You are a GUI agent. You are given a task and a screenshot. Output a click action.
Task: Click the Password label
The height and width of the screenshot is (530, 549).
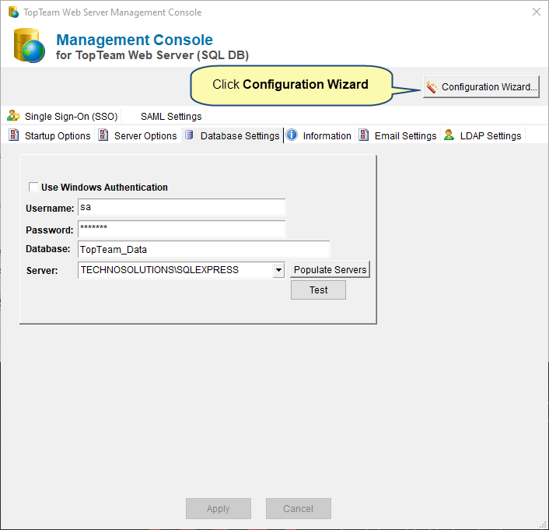(49, 230)
